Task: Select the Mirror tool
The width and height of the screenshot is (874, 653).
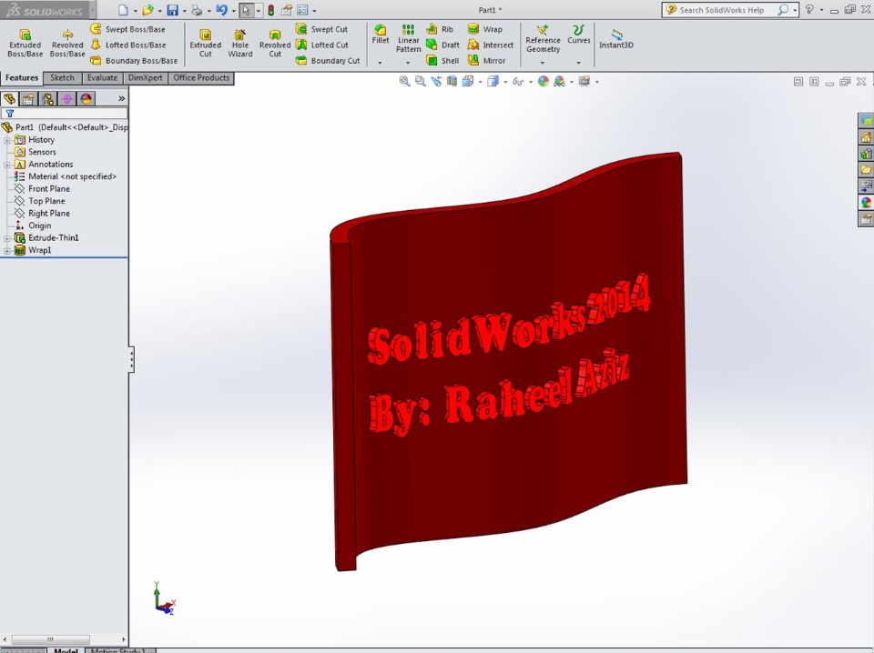Action: coord(486,60)
